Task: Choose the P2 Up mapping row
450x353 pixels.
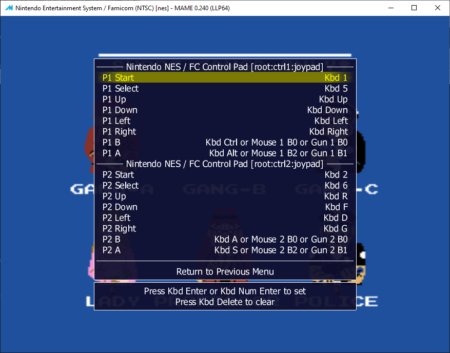Action: pos(225,197)
